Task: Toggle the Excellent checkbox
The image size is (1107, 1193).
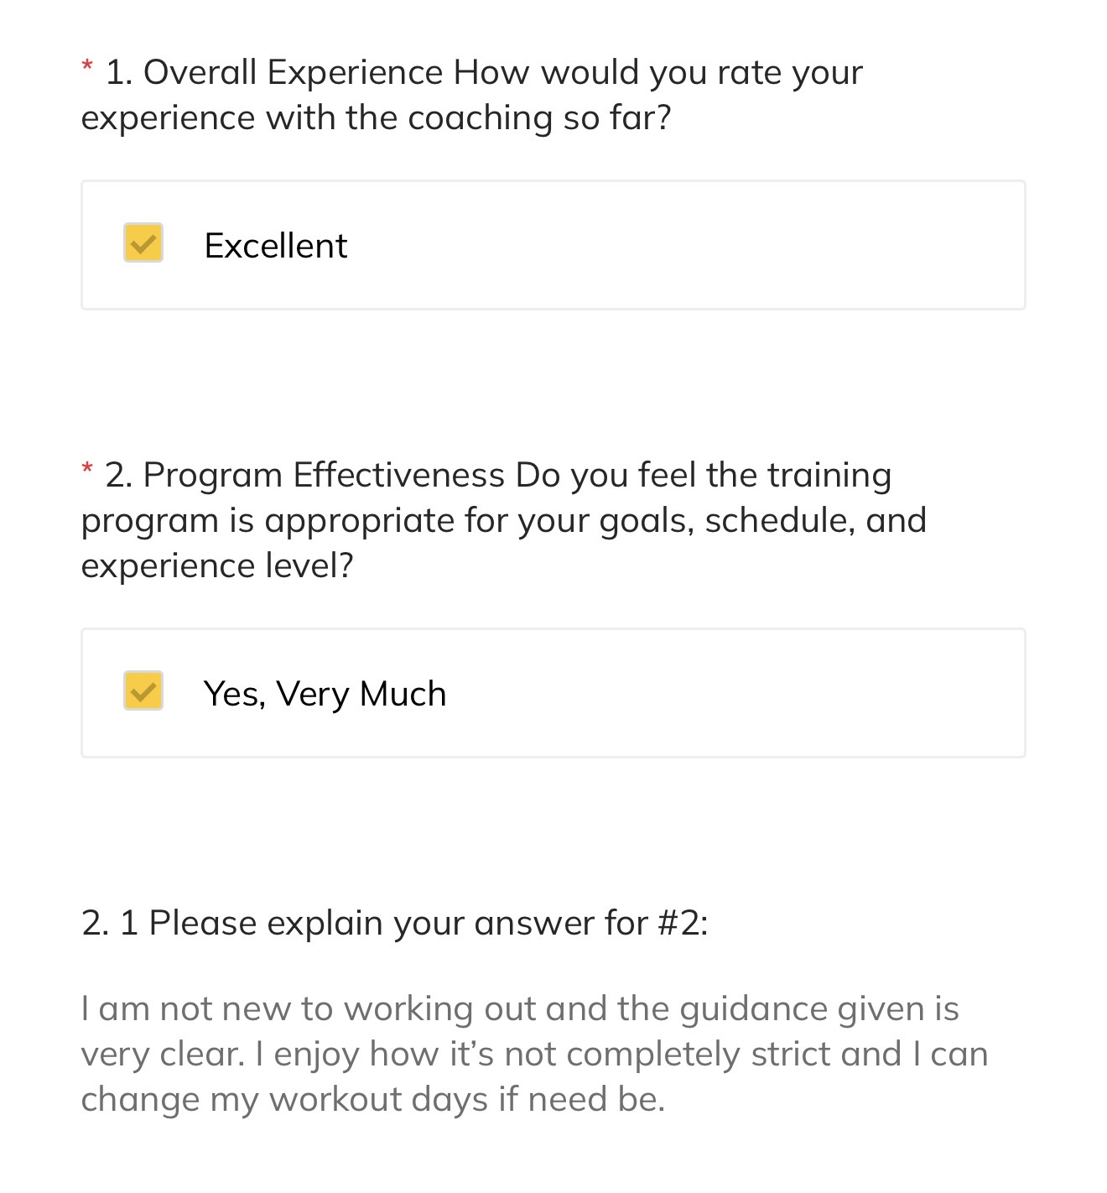Action: coord(143,243)
